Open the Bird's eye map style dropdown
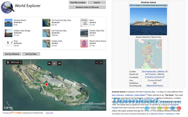Viewport: 188px width, 117px height. pos(16,62)
